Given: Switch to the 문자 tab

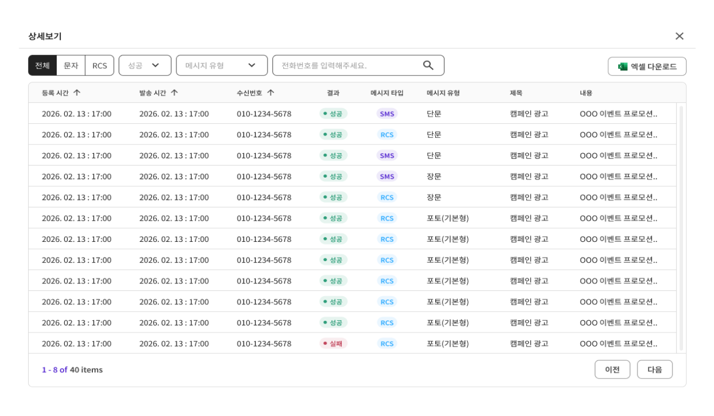Looking at the screenshot, I should pos(71,65).
